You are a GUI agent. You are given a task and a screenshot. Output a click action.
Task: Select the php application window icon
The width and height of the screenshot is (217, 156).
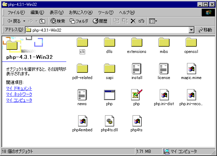tap(110, 95)
